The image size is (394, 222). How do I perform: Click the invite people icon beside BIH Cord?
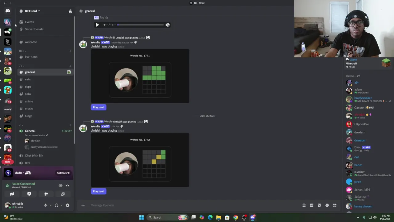70,11
